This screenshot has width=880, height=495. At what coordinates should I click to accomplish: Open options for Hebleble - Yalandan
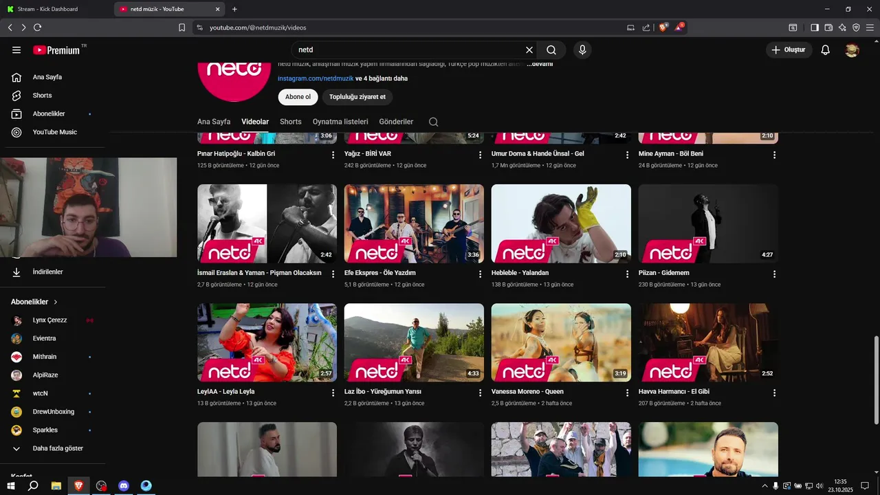coord(628,274)
